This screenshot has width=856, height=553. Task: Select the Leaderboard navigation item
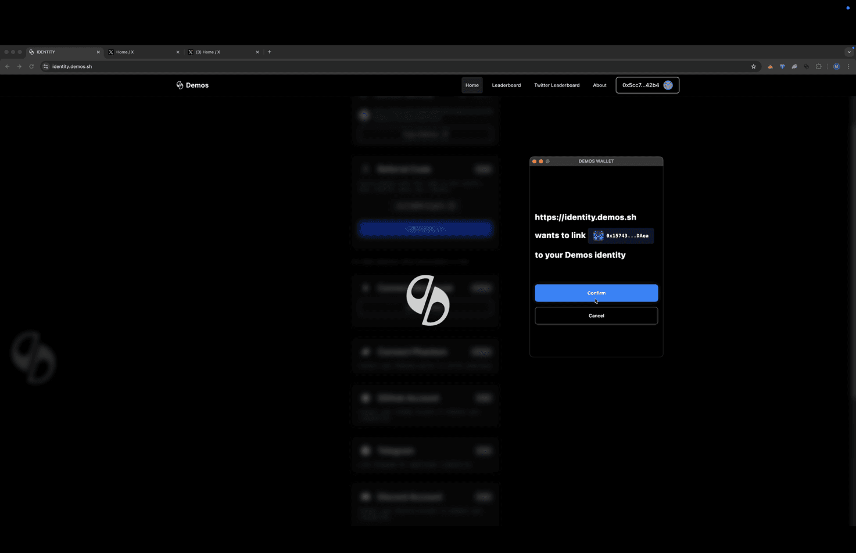[x=506, y=85]
